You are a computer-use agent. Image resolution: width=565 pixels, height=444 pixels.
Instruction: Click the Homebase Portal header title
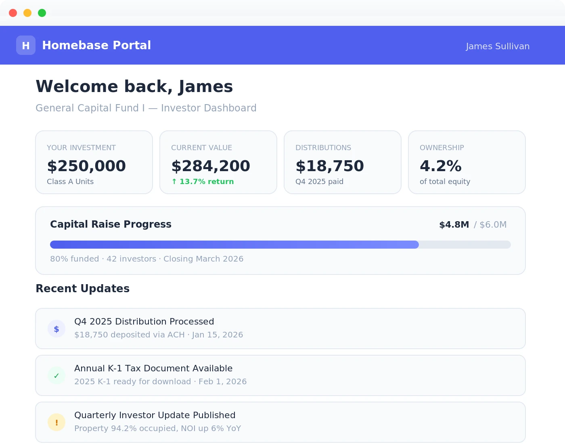tap(97, 45)
